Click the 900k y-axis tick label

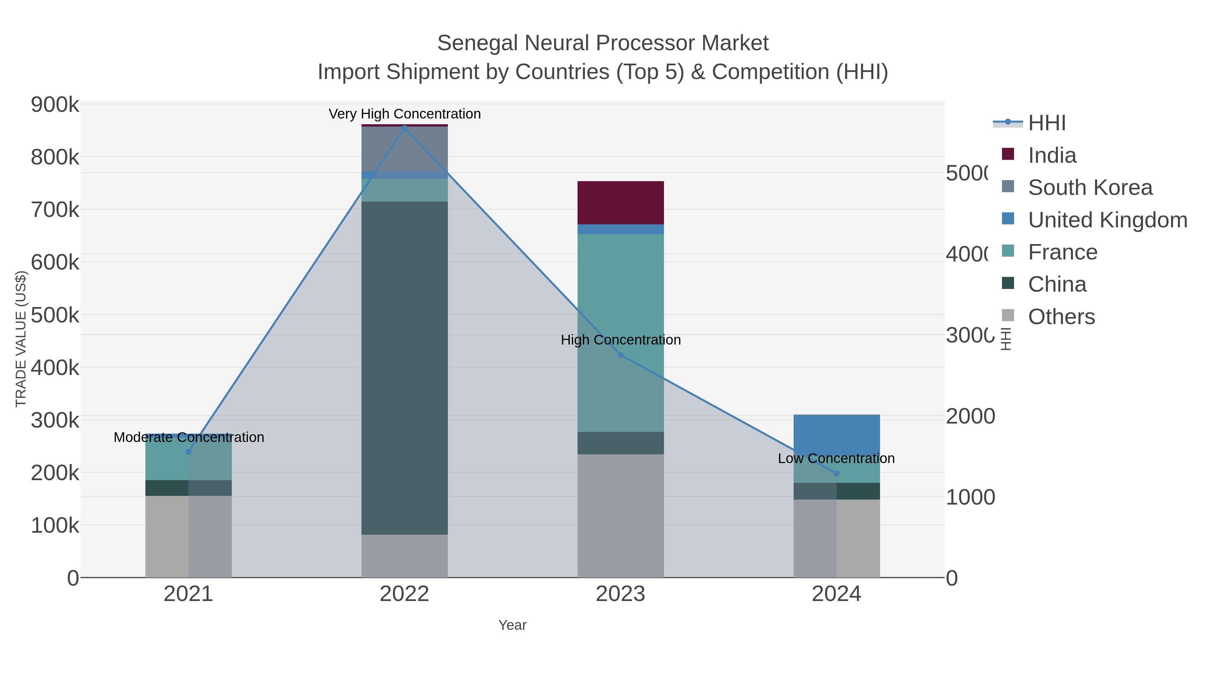click(55, 104)
